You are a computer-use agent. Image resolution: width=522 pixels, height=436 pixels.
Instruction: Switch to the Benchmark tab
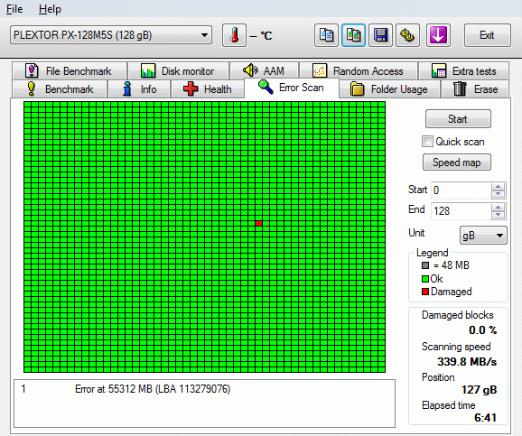pos(60,89)
